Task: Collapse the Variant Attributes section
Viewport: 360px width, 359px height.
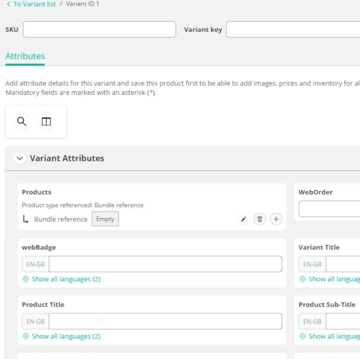Action: 20,158
